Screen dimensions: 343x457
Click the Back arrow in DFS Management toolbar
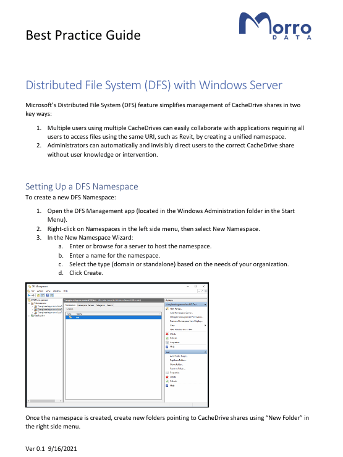29,295
